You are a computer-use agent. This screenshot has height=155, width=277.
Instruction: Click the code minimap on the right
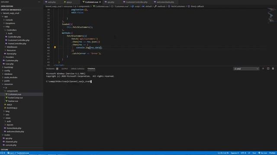point(271,16)
